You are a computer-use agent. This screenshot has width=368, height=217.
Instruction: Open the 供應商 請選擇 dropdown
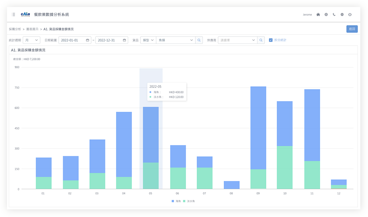click(238, 40)
